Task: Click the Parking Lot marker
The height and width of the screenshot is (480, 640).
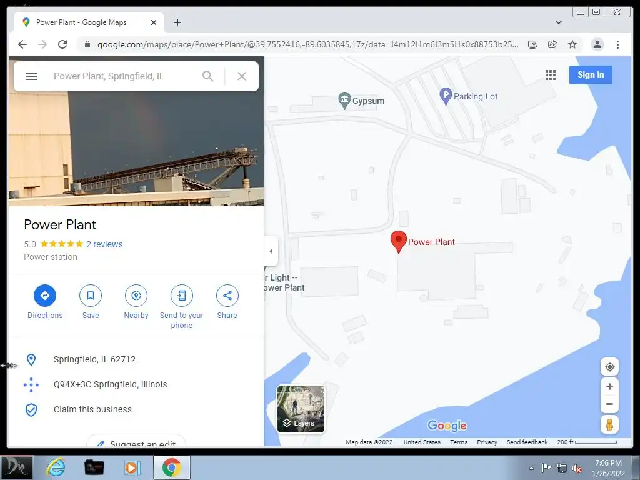Action: (x=446, y=96)
